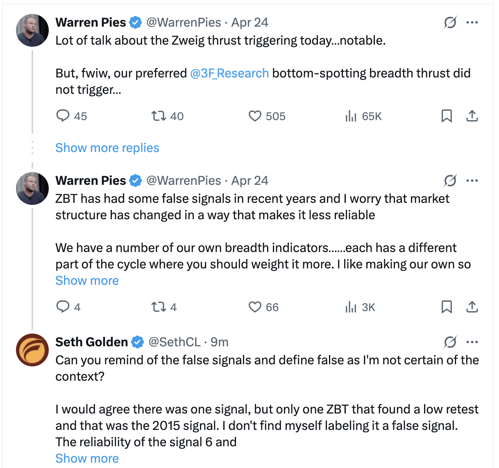Open more options on Seth Golden's reply
499x468 pixels.
pos(472,342)
